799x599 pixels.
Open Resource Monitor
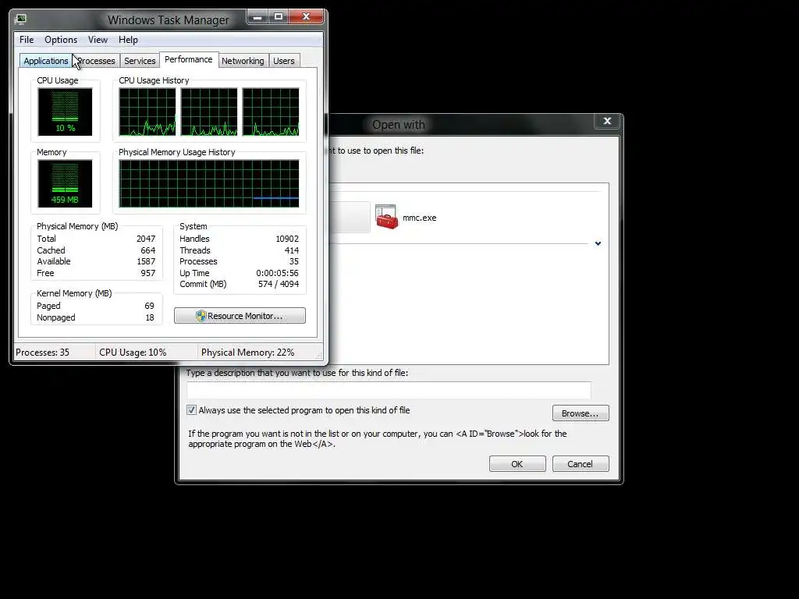click(x=240, y=316)
